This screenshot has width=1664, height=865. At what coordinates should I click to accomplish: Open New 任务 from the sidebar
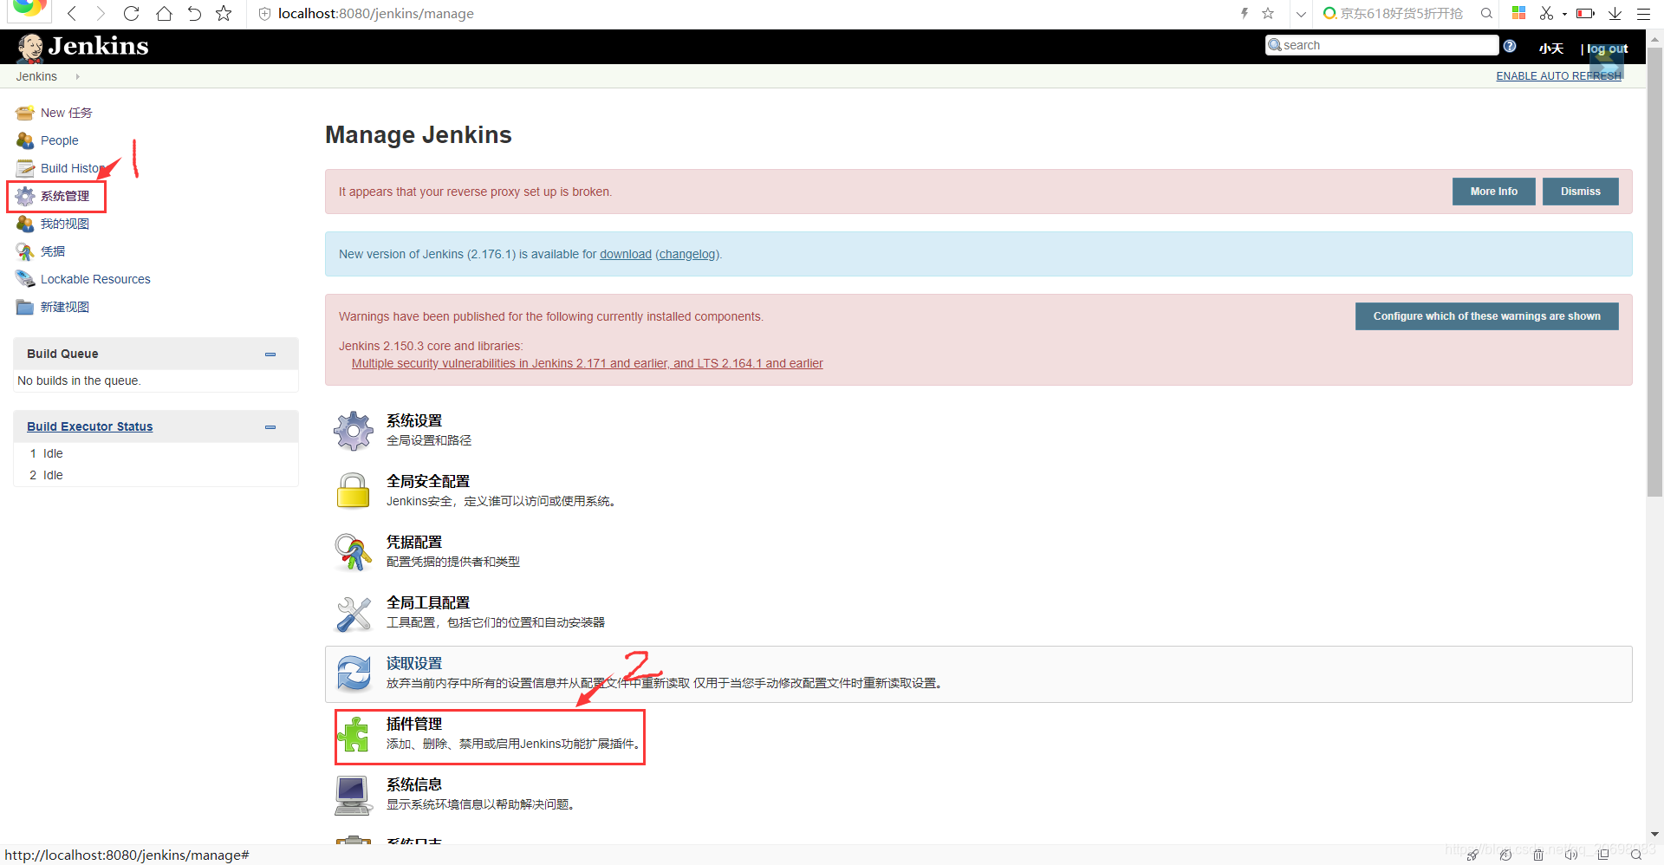66,113
